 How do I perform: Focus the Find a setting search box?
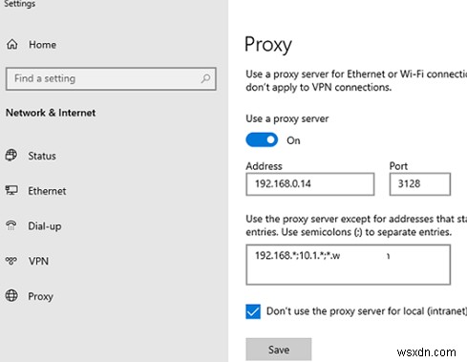tap(111, 78)
